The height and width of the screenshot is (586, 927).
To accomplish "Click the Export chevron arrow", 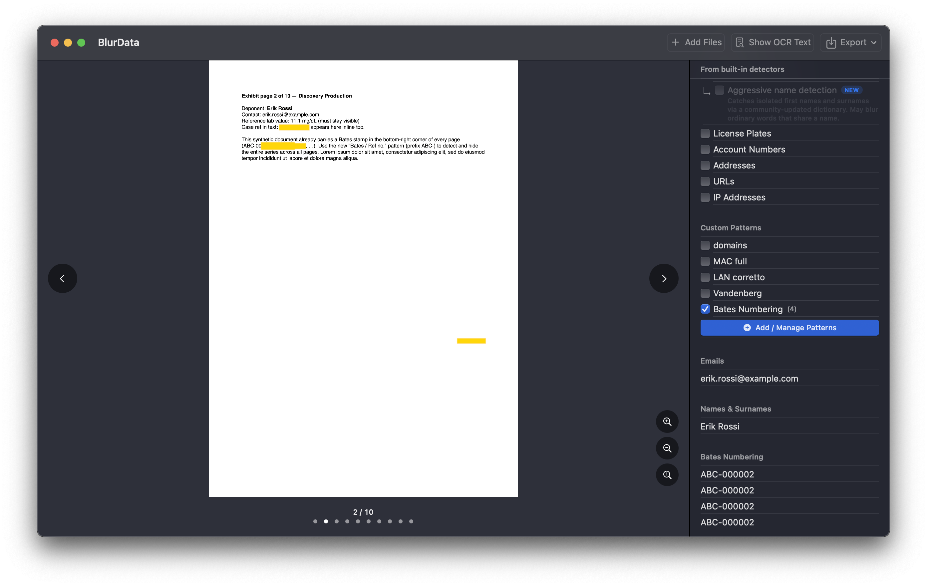I will pyautogui.click(x=873, y=43).
